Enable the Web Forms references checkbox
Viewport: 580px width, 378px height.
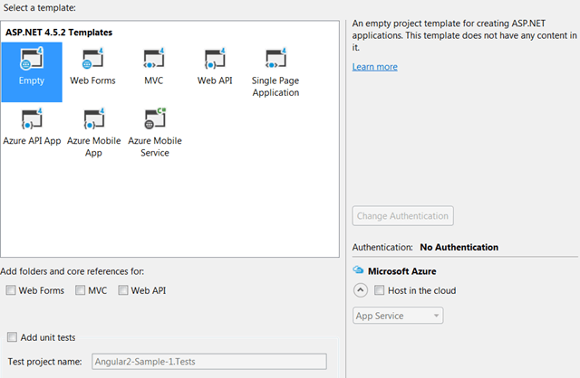click(11, 291)
